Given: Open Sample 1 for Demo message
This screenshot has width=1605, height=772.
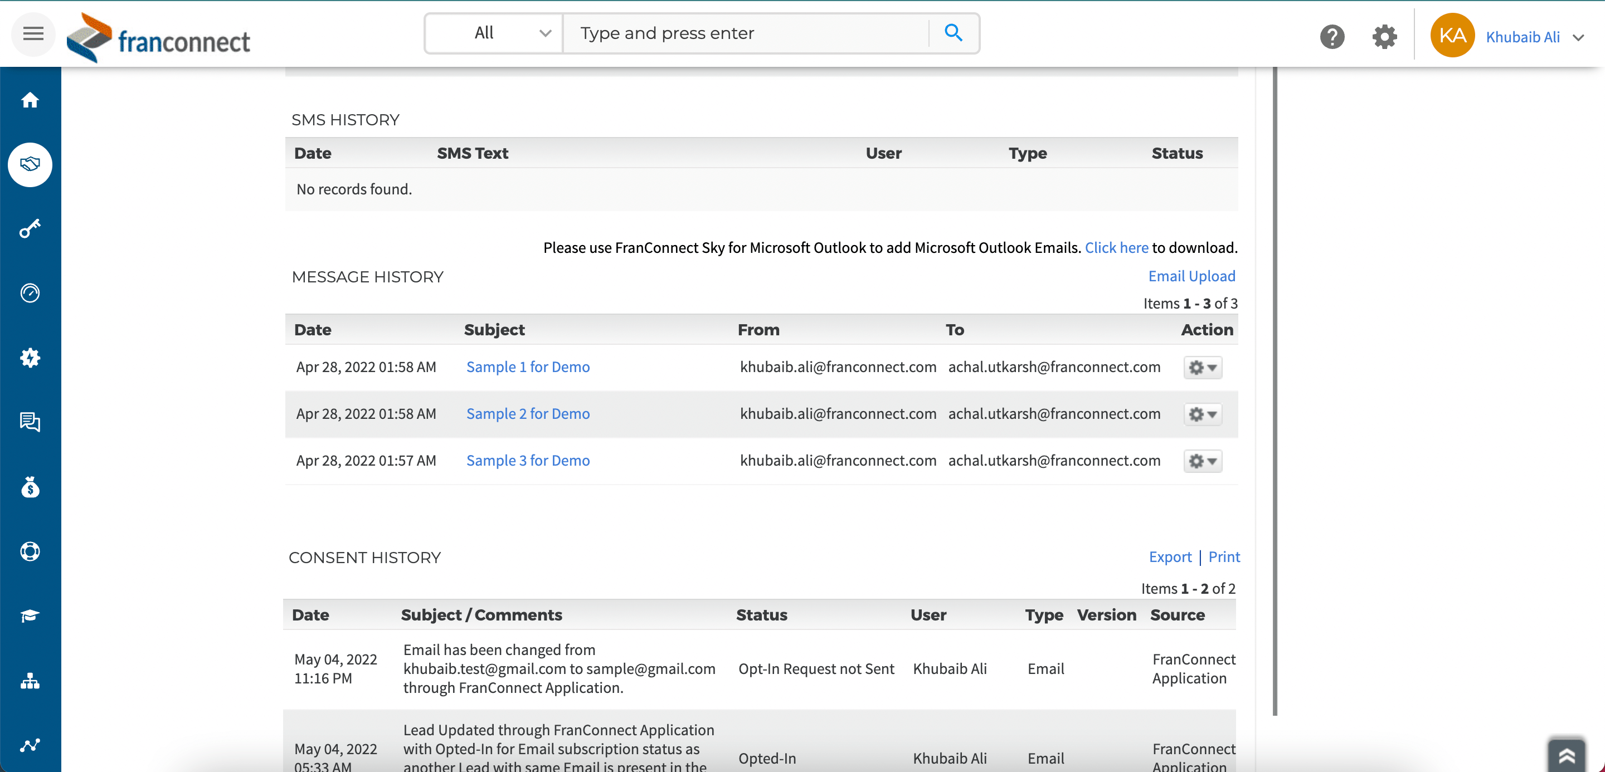Looking at the screenshot, I should 528,367.
